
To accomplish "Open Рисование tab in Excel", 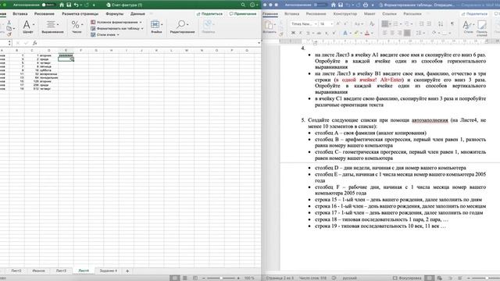I will click(x=45, y=14).
